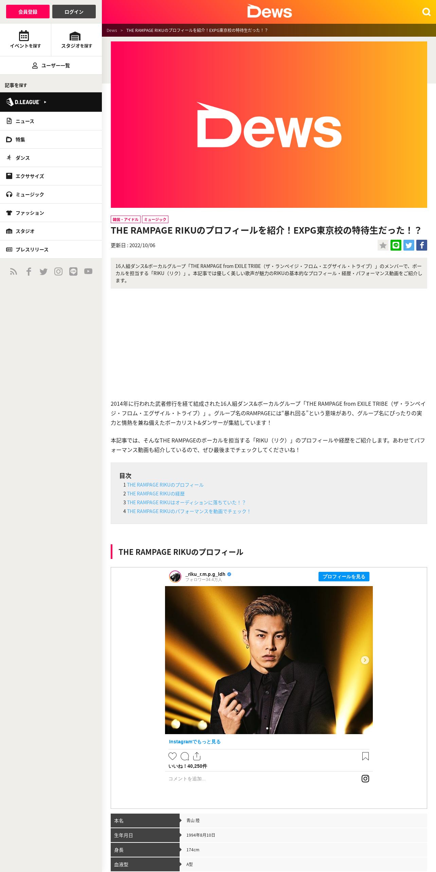
Task: Click プロフィールを見る button
Action: 344,577
